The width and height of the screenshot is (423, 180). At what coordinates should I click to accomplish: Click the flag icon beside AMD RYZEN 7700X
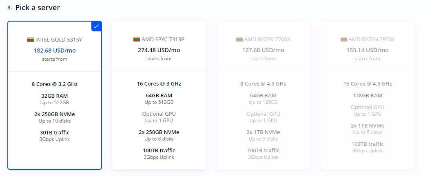tap(239, 40)
